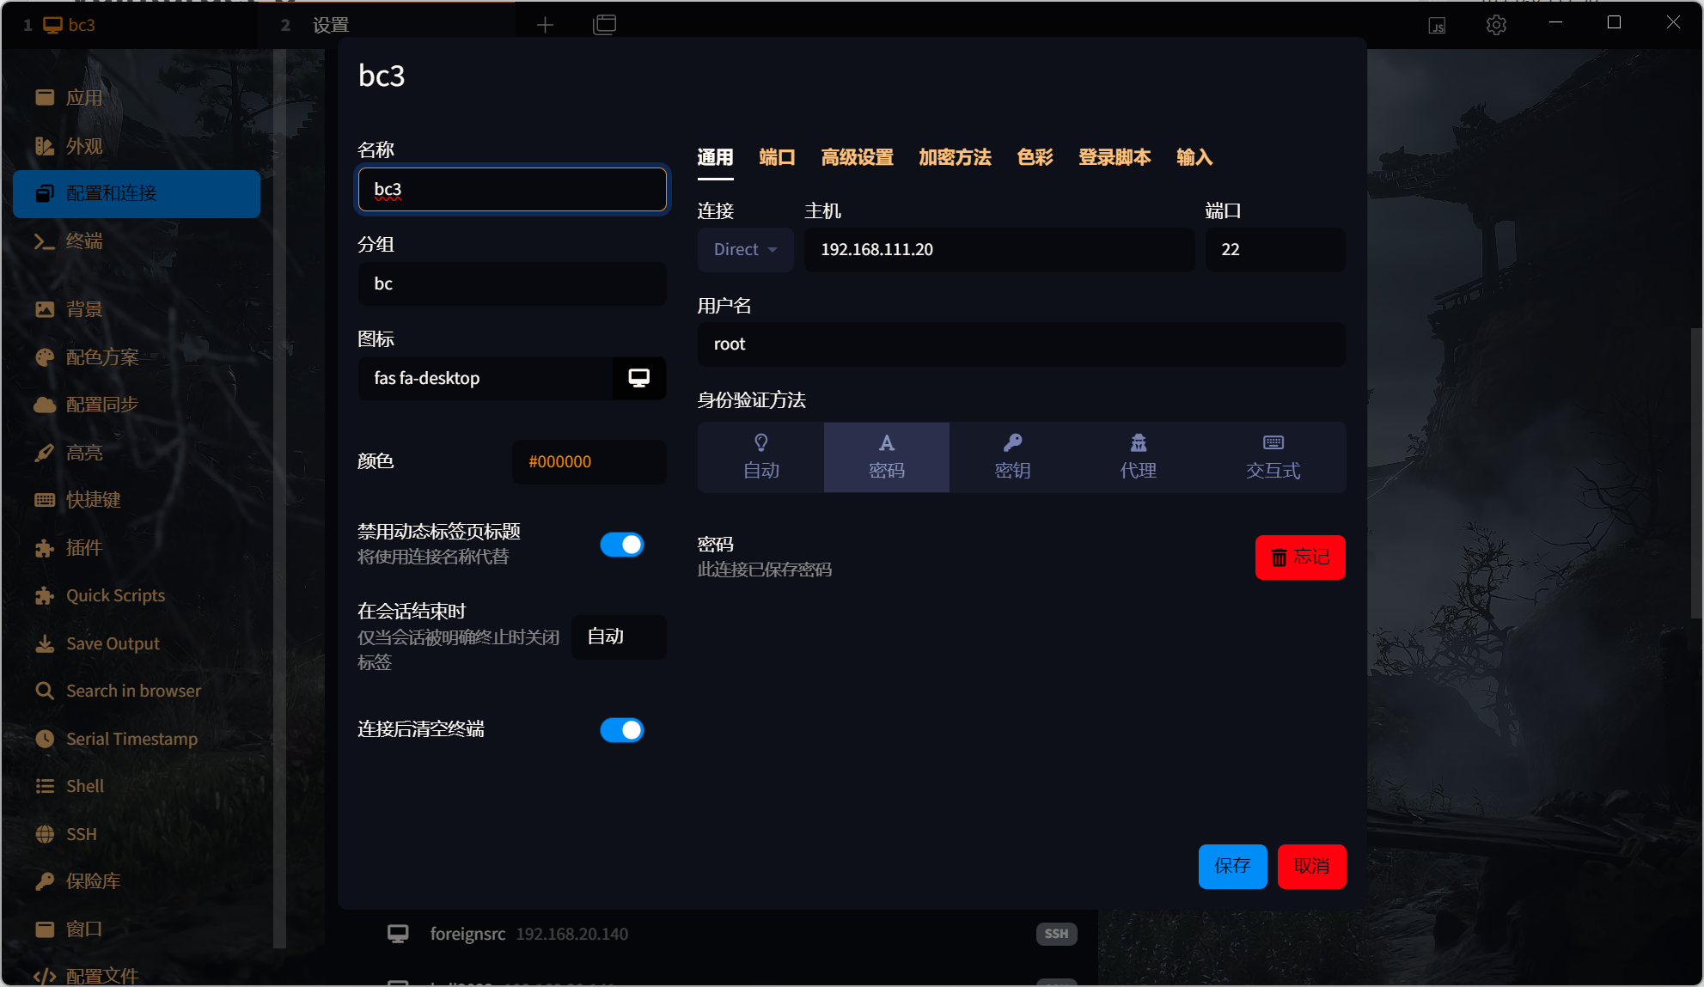Screen dimensions: 1704x987
Task: Click the monitor icon picker button
Action: click(638, 378)
